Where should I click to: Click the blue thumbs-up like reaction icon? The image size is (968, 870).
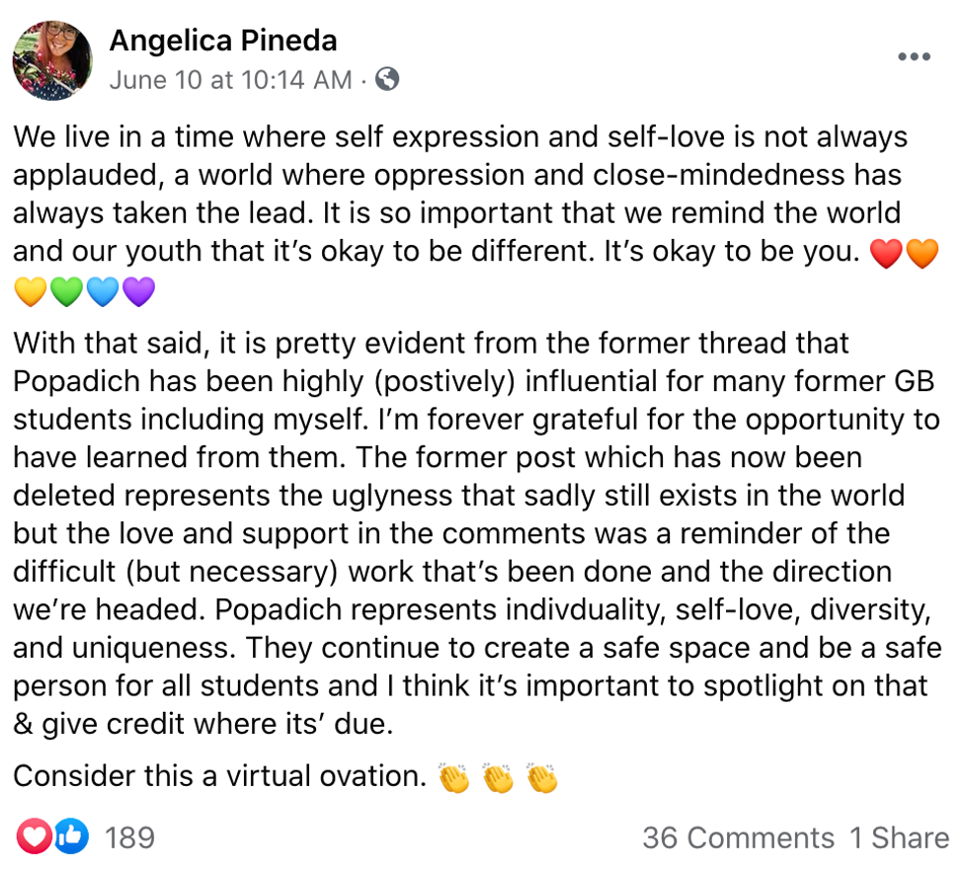coord(70,837)
